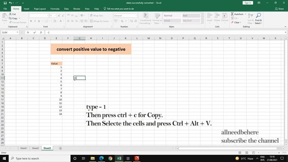Expand the Copy button dropdown arrow
This screenshot has height=162, width=288.
pyautogui.click(x=19, y=18)
